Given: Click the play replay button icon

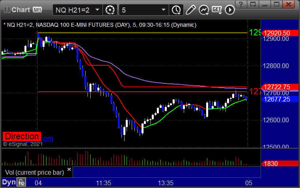Looking at the screenshot, I should tap(230, 10).
